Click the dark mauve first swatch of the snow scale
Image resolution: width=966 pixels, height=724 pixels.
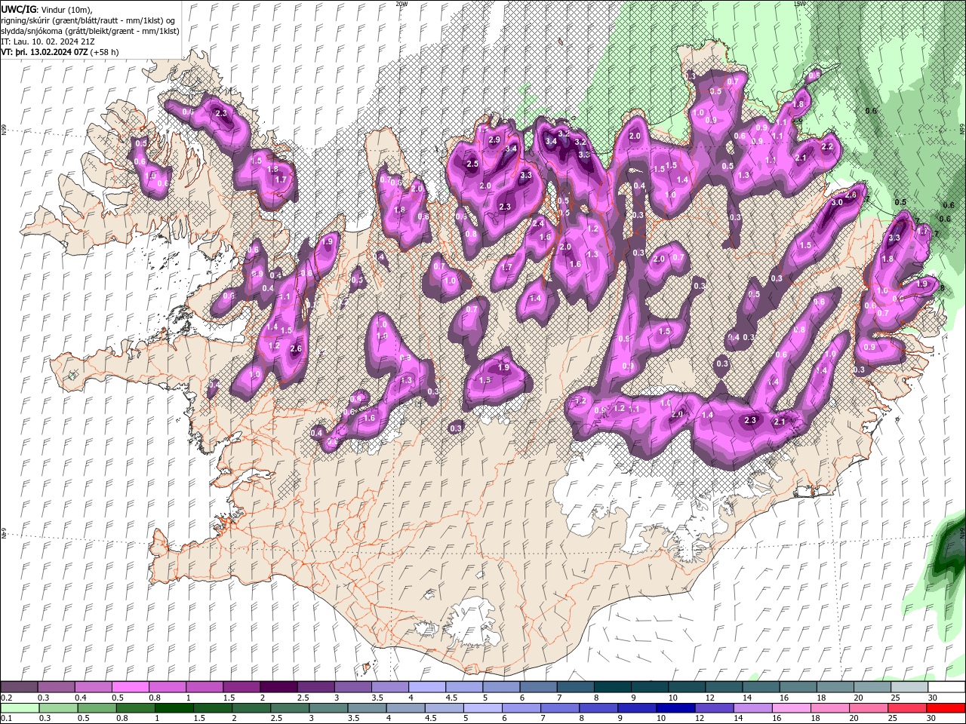pyautogui.click(x=20, y=687)
